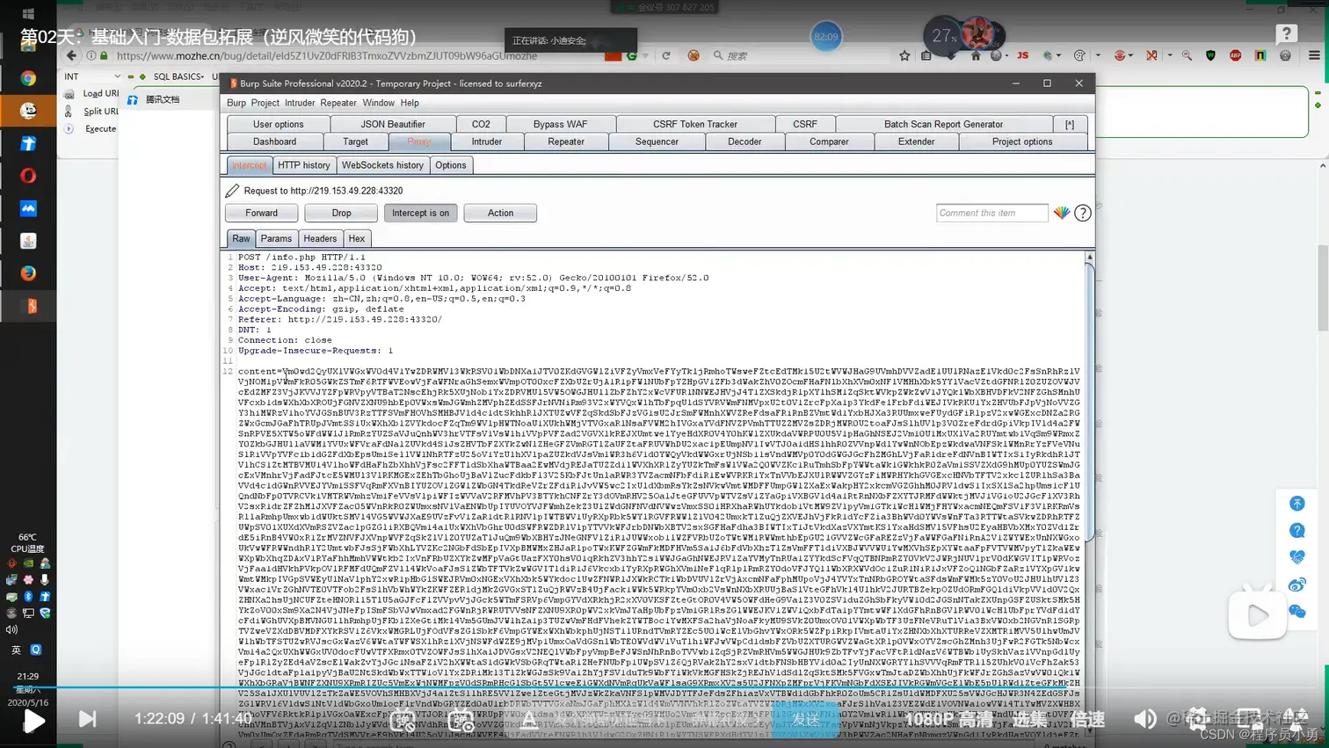
Task: Click the Firefox search box
Action: point(800,55)
